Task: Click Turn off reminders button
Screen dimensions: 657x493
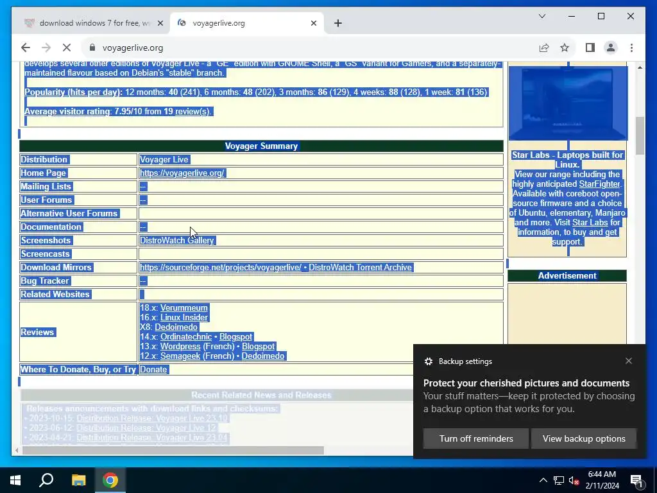Action: (476, 438)
